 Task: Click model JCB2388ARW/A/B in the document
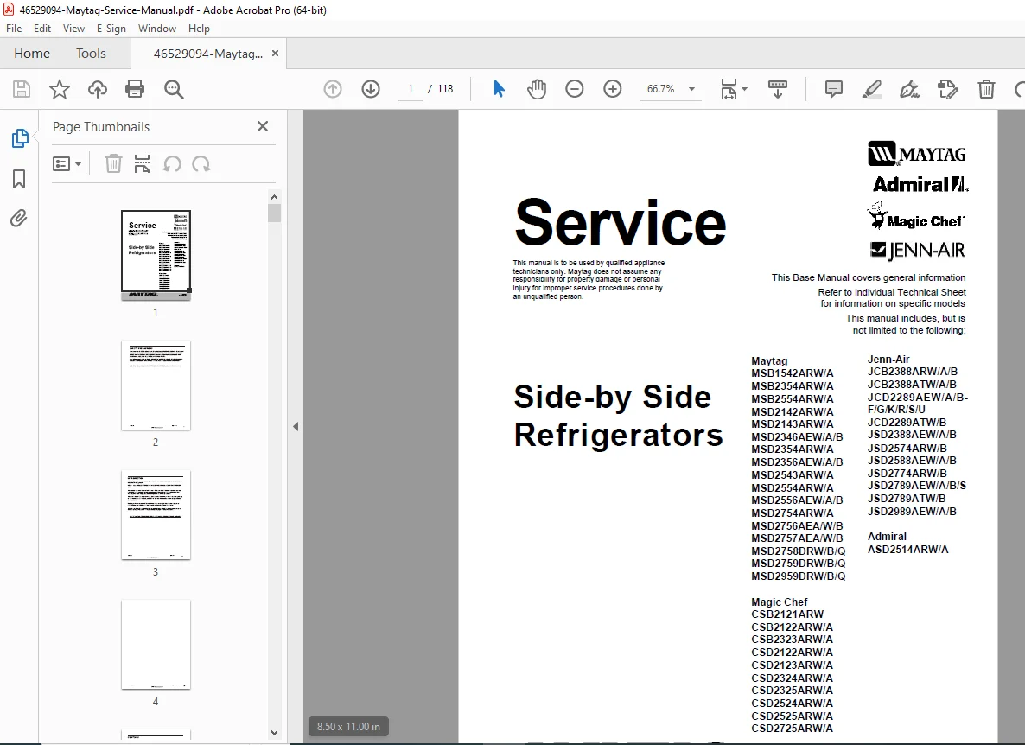(x=913, y=371)
